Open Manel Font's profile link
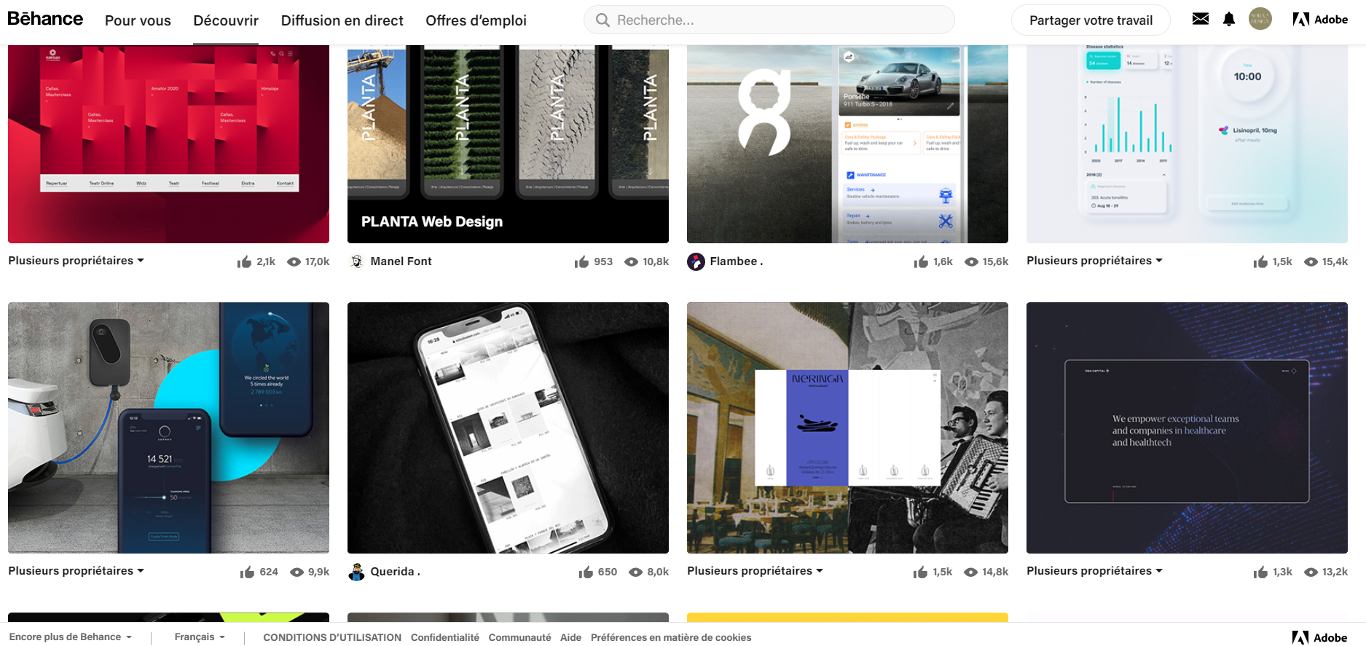Image resolution: width=1366 pixels, height=646 pixels. point(401,261)
